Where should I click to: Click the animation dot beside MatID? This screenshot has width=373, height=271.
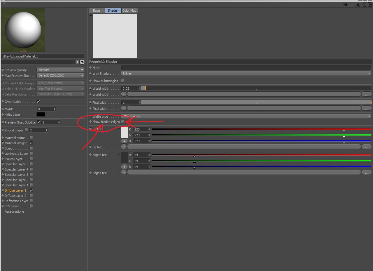pyautogui.click(x=3, y=109)
